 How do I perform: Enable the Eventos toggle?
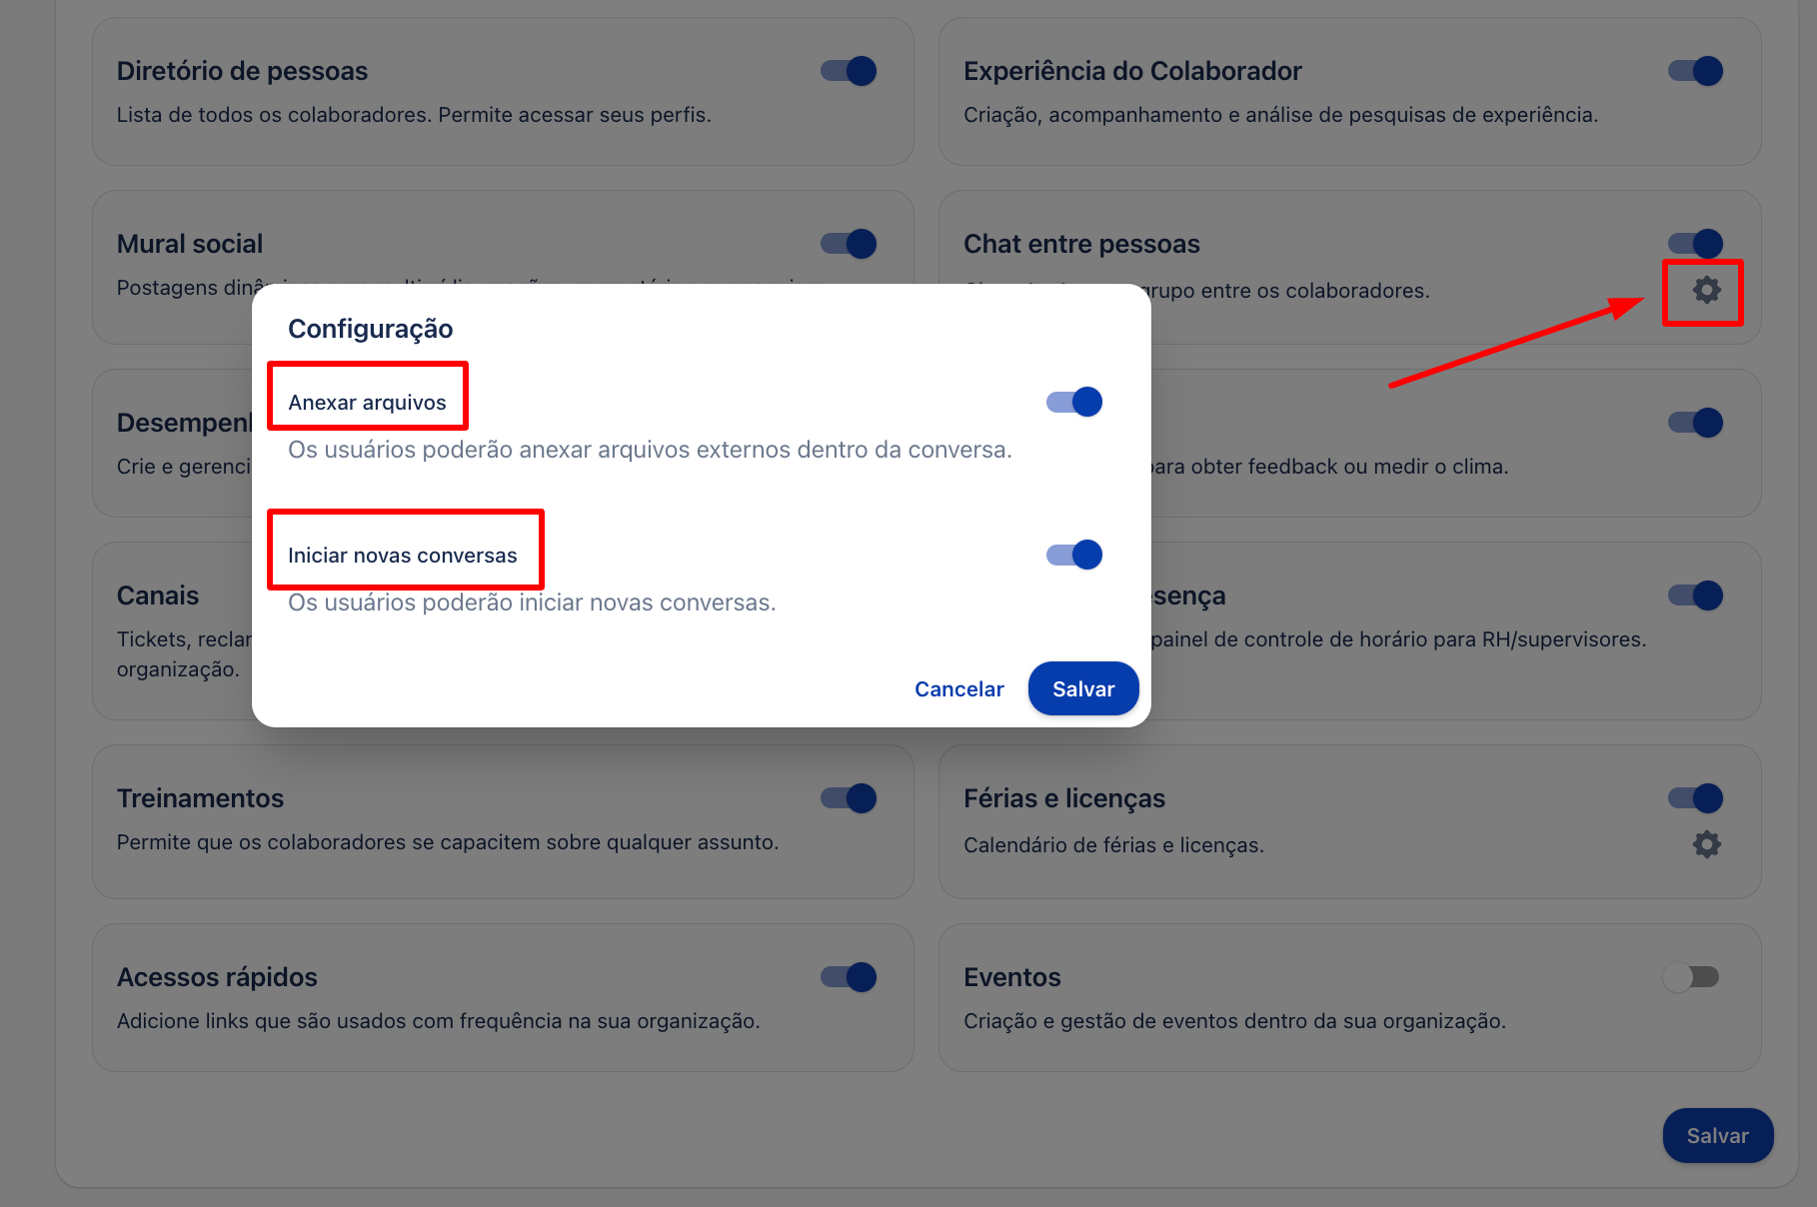point(1691,977)
